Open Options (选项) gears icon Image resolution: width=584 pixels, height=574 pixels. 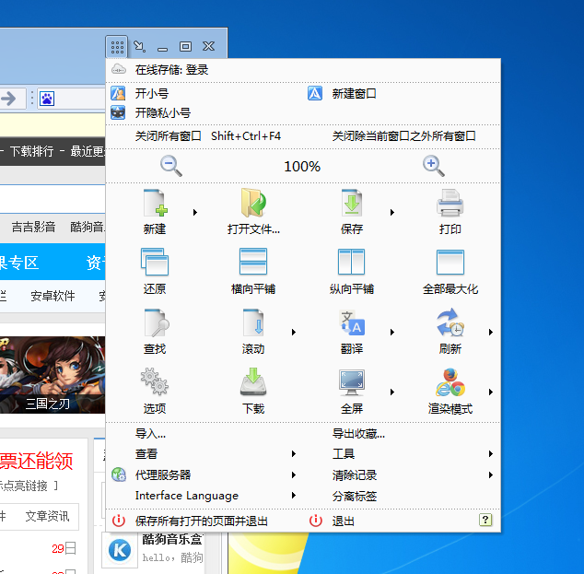tap(155, 382)
